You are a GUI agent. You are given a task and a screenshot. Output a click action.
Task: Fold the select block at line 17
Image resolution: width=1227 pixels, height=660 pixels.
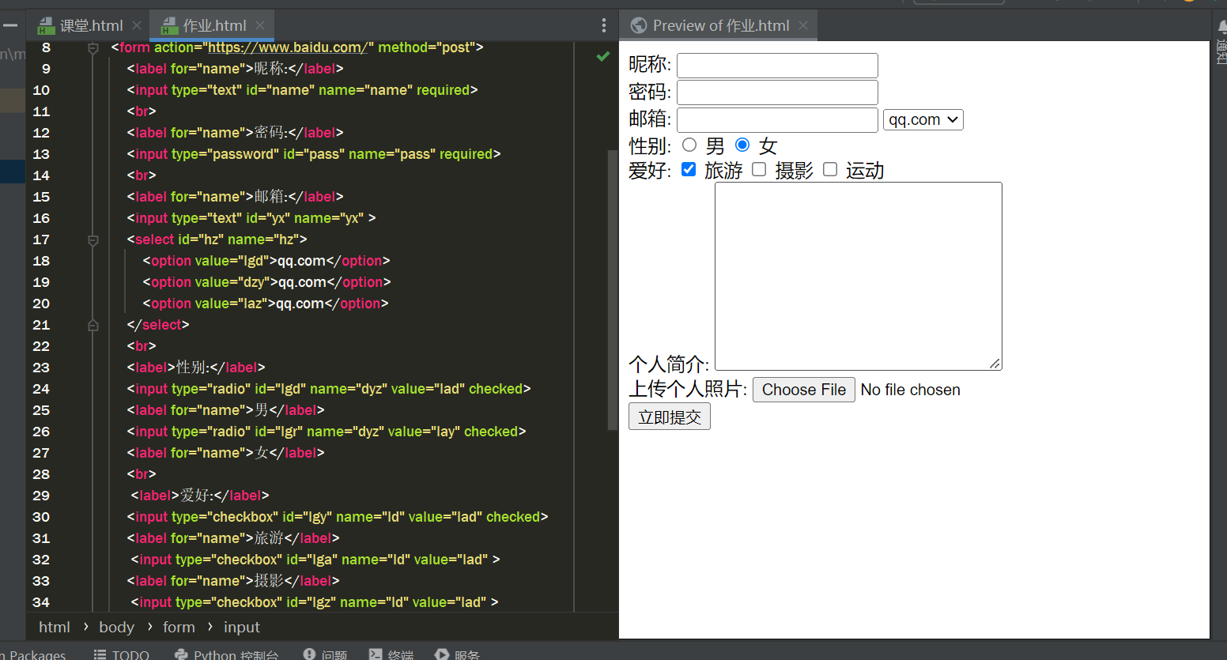pyautogui.click(x=93, y=239)
